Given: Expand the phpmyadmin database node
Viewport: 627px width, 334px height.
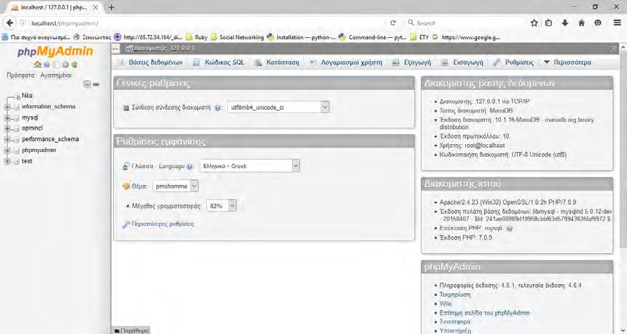Looking at the screenshot, I should tap(7, 150).
